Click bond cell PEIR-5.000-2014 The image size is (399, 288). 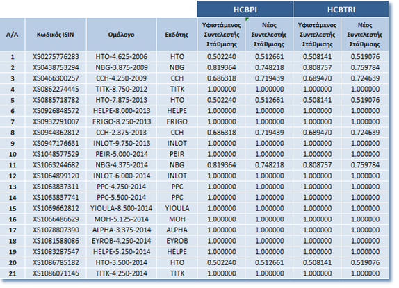click(122, 154)
